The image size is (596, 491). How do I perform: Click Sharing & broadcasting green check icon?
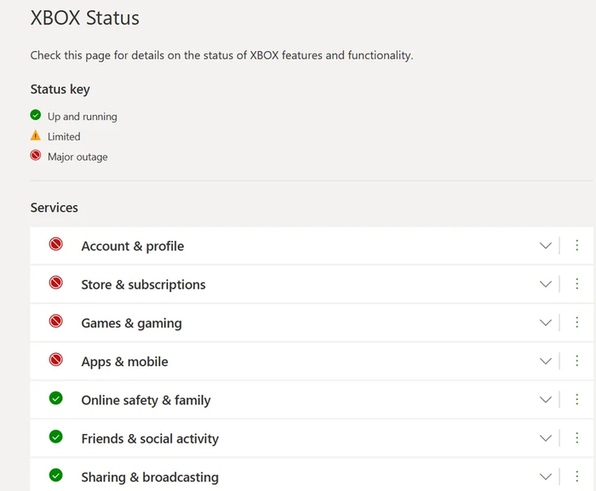(x=56, y=475)
